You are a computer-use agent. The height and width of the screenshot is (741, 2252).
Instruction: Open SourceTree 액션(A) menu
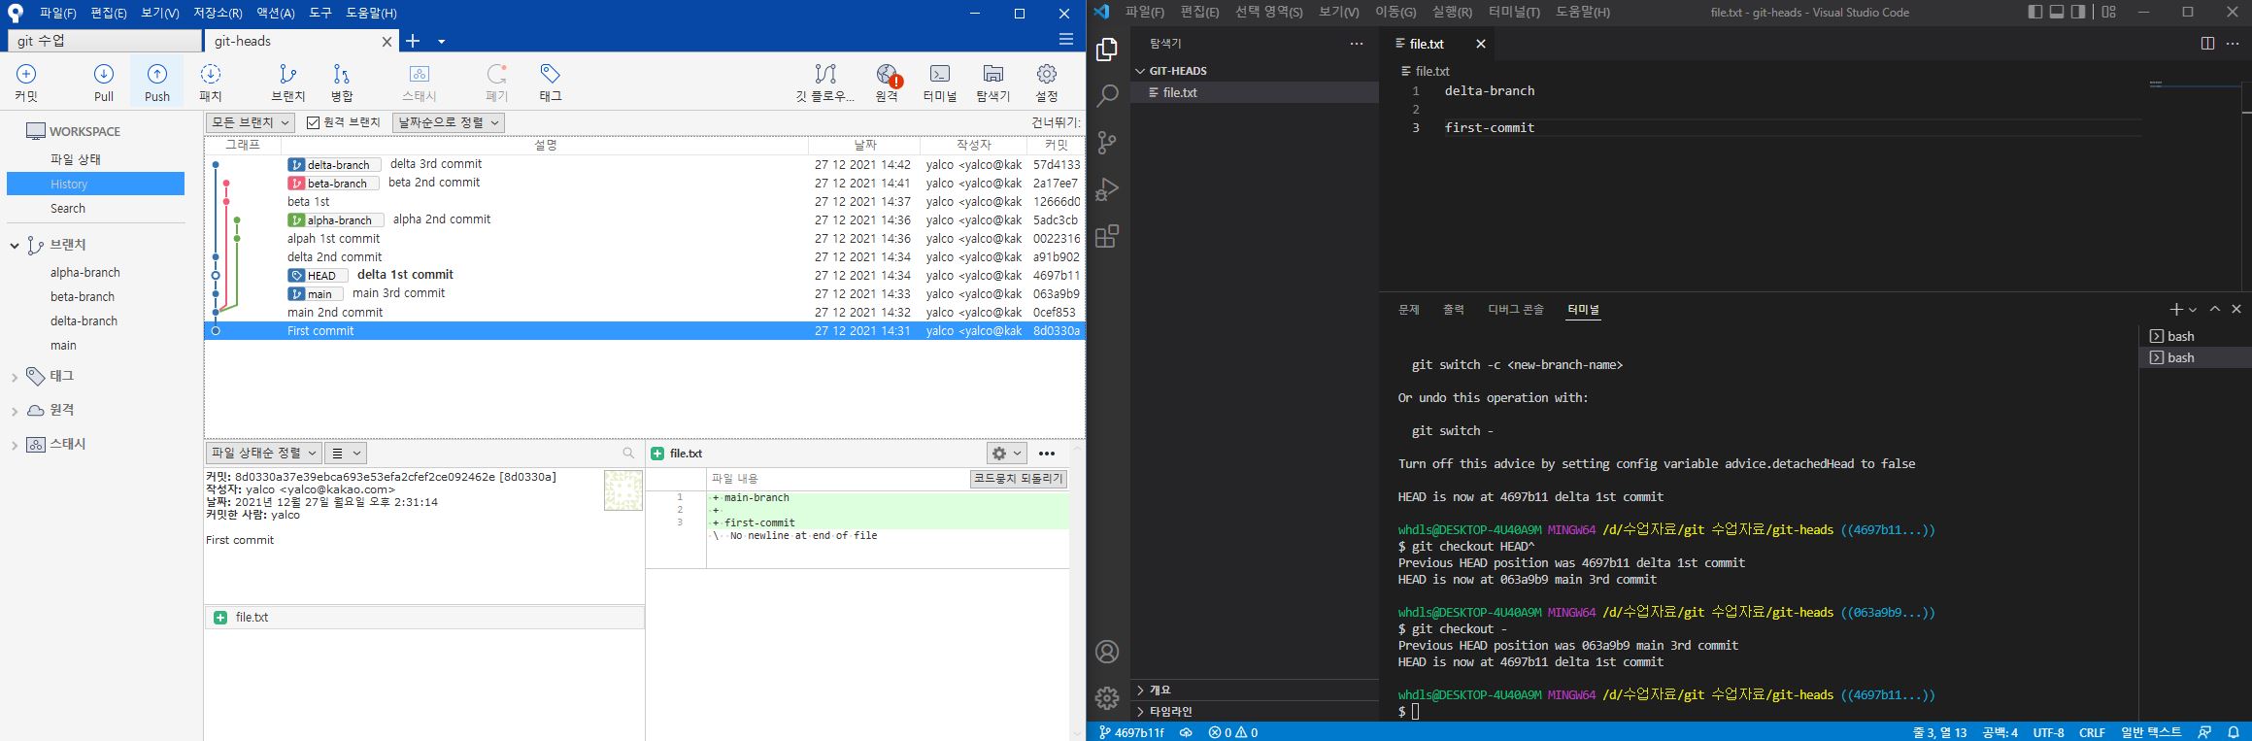click(276, 13)
